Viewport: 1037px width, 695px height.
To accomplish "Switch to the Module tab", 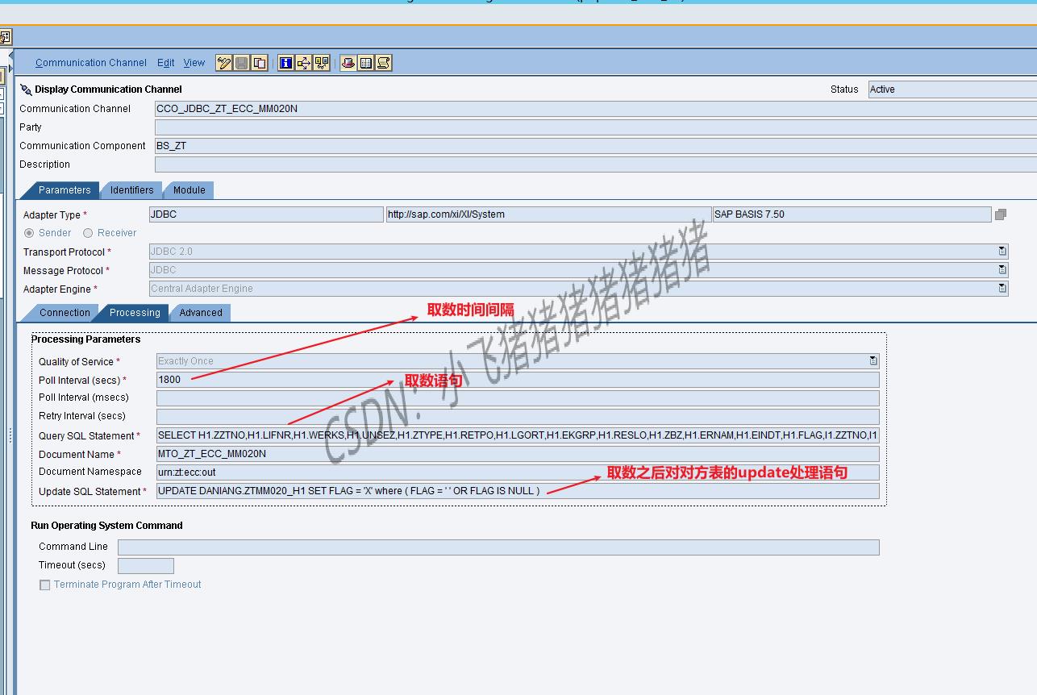I will 189,190.
